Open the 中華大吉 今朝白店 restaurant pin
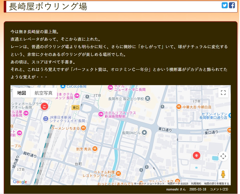The width and height of the screenshot is (240, 194). [x=179, y=107]
